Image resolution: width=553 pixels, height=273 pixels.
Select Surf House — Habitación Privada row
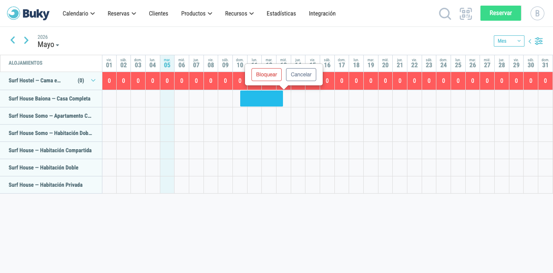pyautogui.click(x=51, y=185)
